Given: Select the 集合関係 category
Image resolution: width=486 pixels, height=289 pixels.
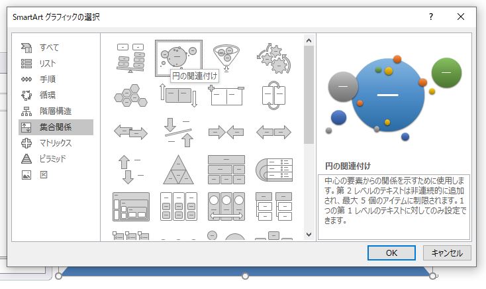Looking at the screenshot, I should click(56, 127).
